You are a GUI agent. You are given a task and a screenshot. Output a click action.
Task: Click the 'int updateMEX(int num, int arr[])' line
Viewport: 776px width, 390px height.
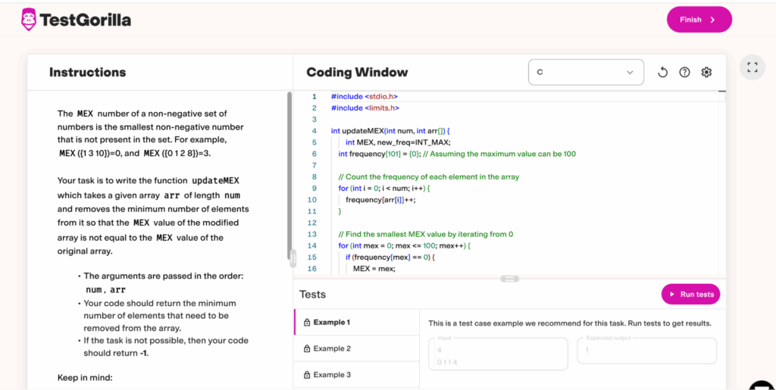click(390, 131)
